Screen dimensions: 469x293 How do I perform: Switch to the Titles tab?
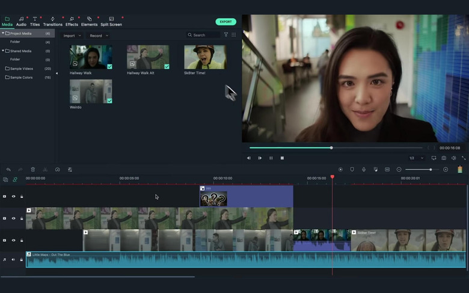point(35,22)
